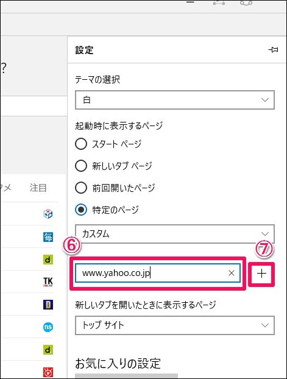
Task: Click the 新しいタブを開いたときに表示するページ label
Action: (x=146, y=305)
